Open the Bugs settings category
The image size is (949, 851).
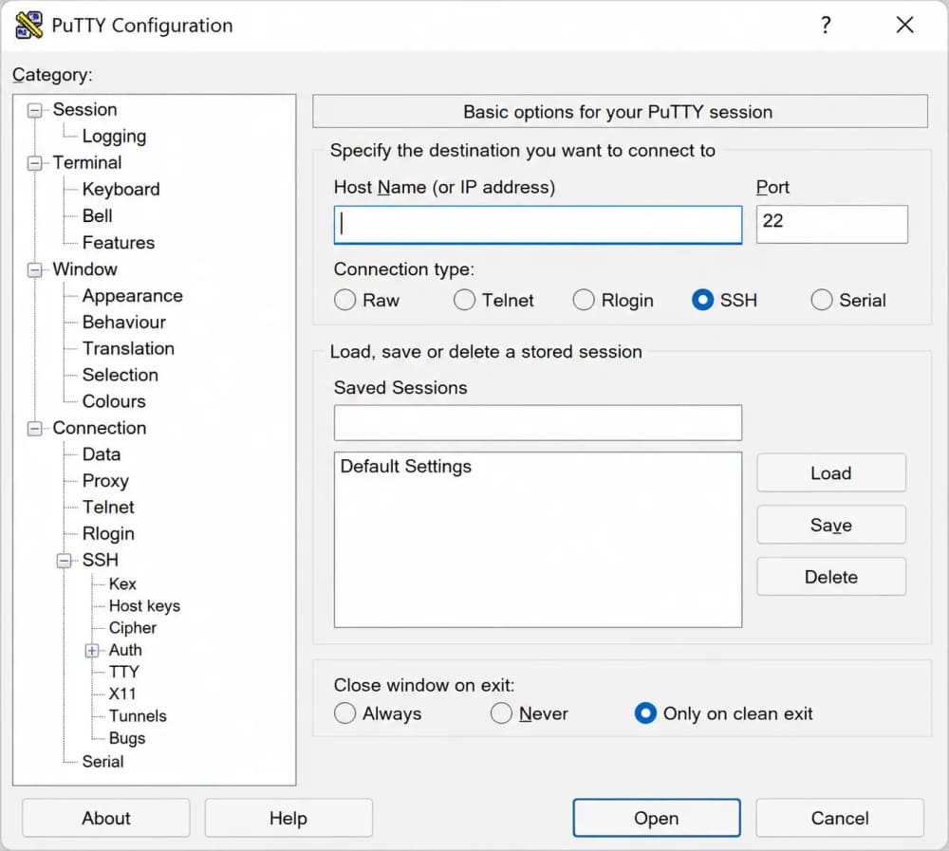point(127,738)
